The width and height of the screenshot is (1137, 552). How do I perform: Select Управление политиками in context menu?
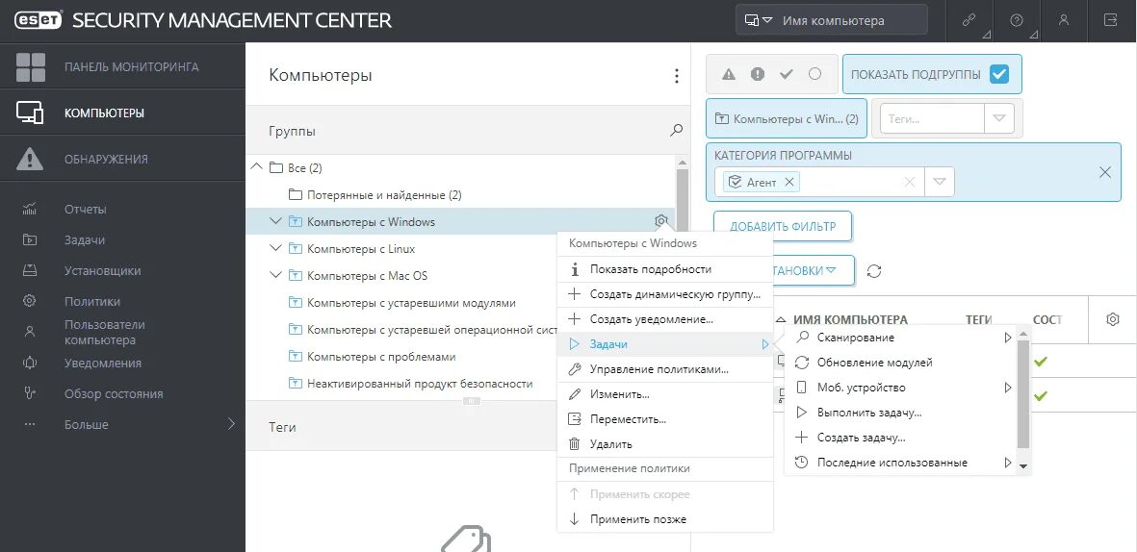[x=659, y=369]
